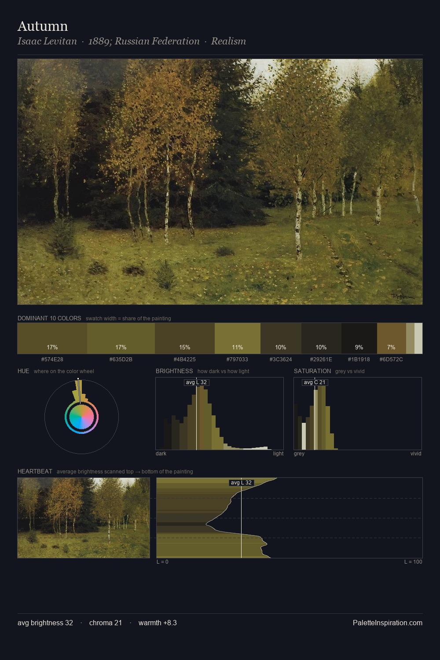This screenshot has height=660, width=440.
Task: Pick the near-black #1B1918 swatch showing 9%
Action: (x=359, y=338)
